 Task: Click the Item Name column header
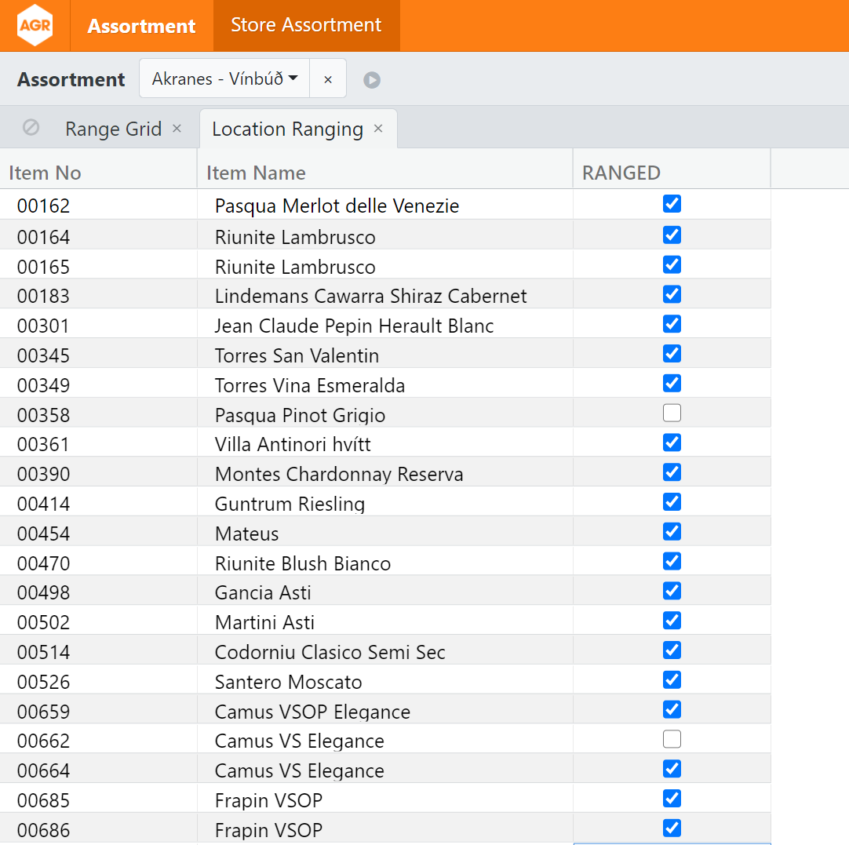point(256,173)
